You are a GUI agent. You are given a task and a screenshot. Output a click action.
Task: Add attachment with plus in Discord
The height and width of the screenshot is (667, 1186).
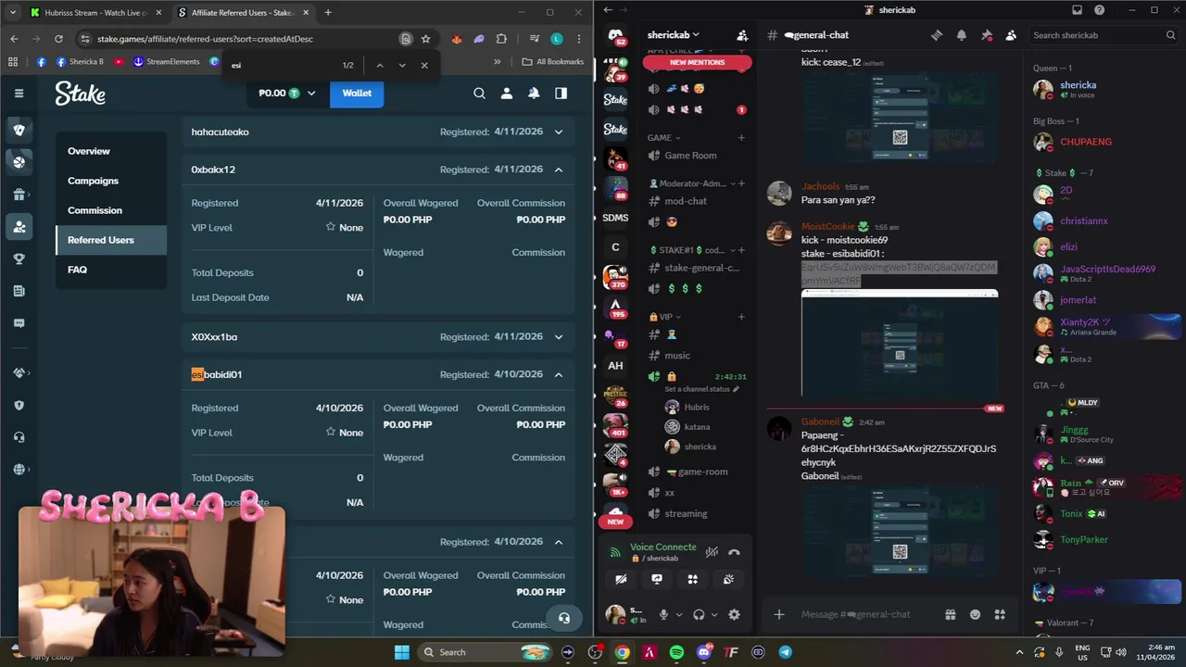tap(779, 614)
